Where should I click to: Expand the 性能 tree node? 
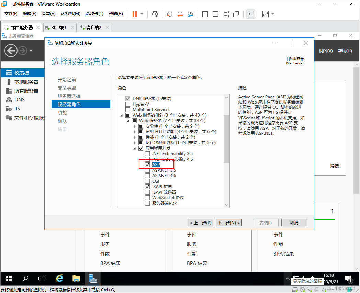coord(135,137)
